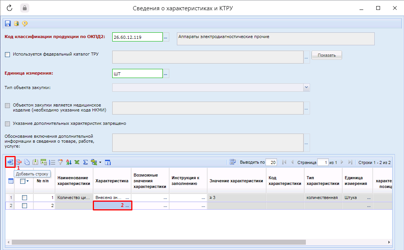Click the A-Z sort icon

69,162
